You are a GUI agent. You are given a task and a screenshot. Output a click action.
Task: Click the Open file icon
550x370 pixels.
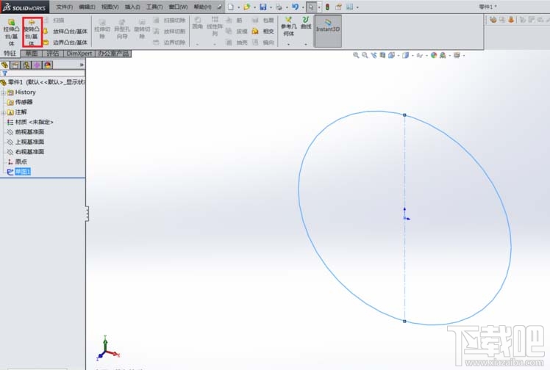click(x=247, y=7)
